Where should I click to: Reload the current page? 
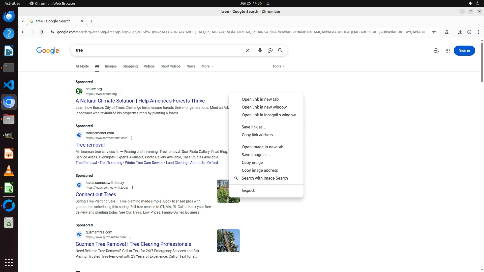pos(41,32)
